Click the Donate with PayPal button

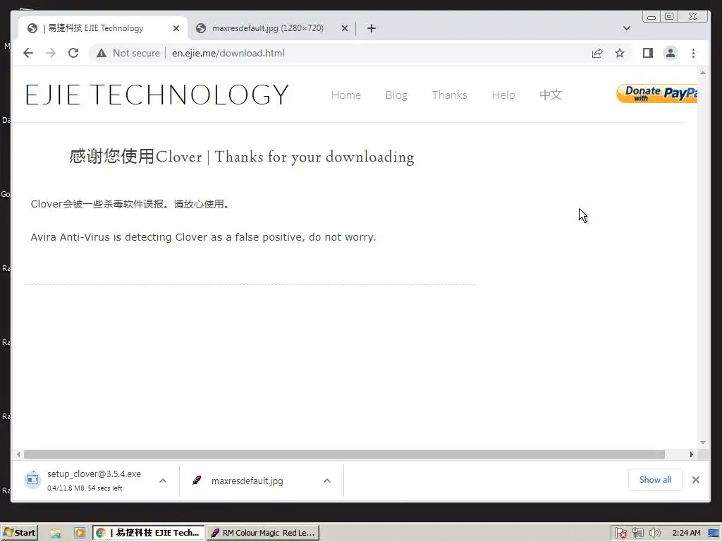click(x=657, y=94)
